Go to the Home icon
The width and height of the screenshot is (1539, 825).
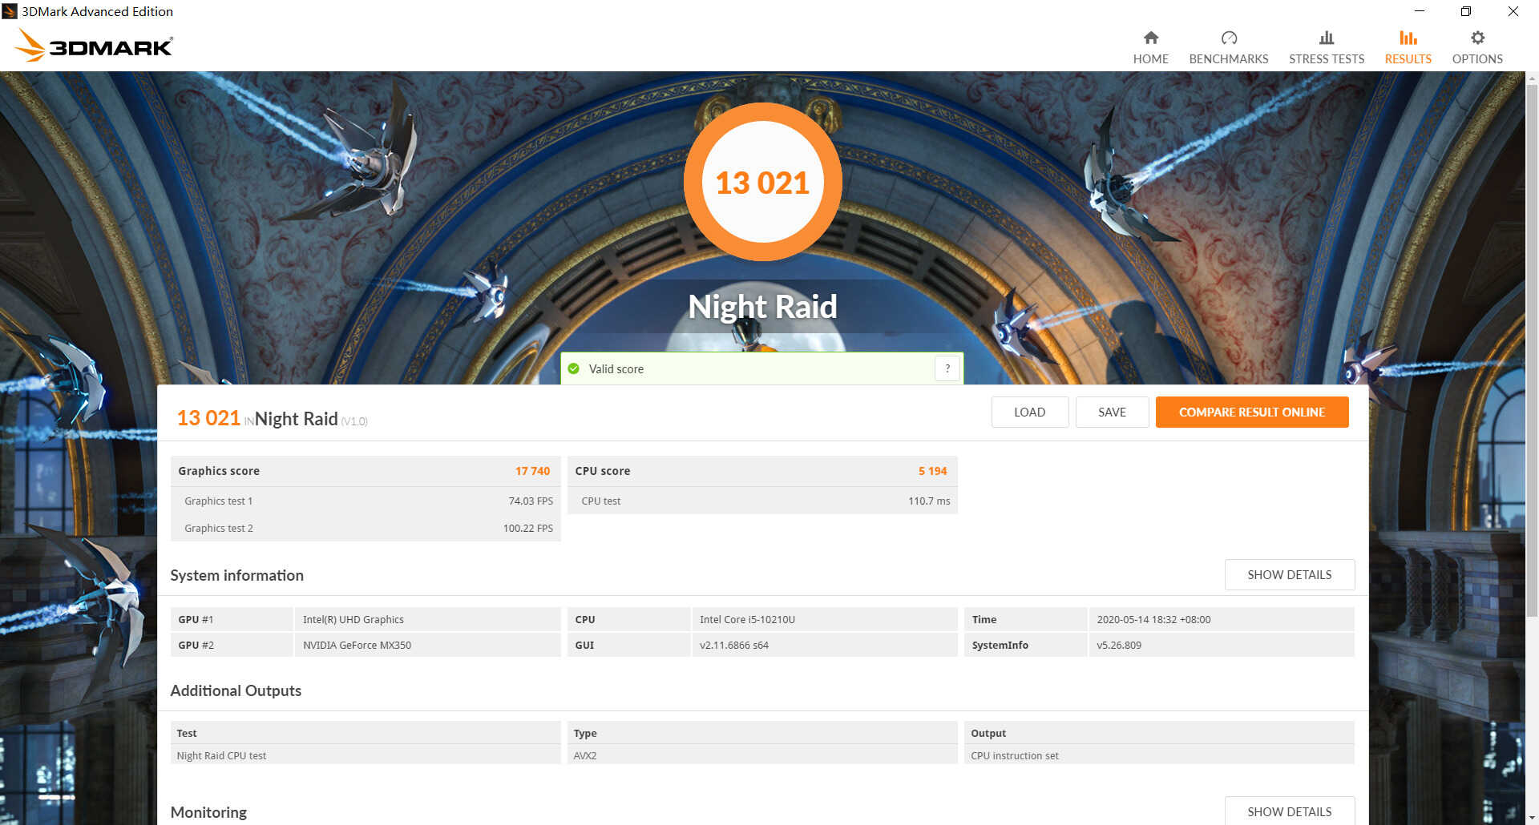coord(1150,38)
